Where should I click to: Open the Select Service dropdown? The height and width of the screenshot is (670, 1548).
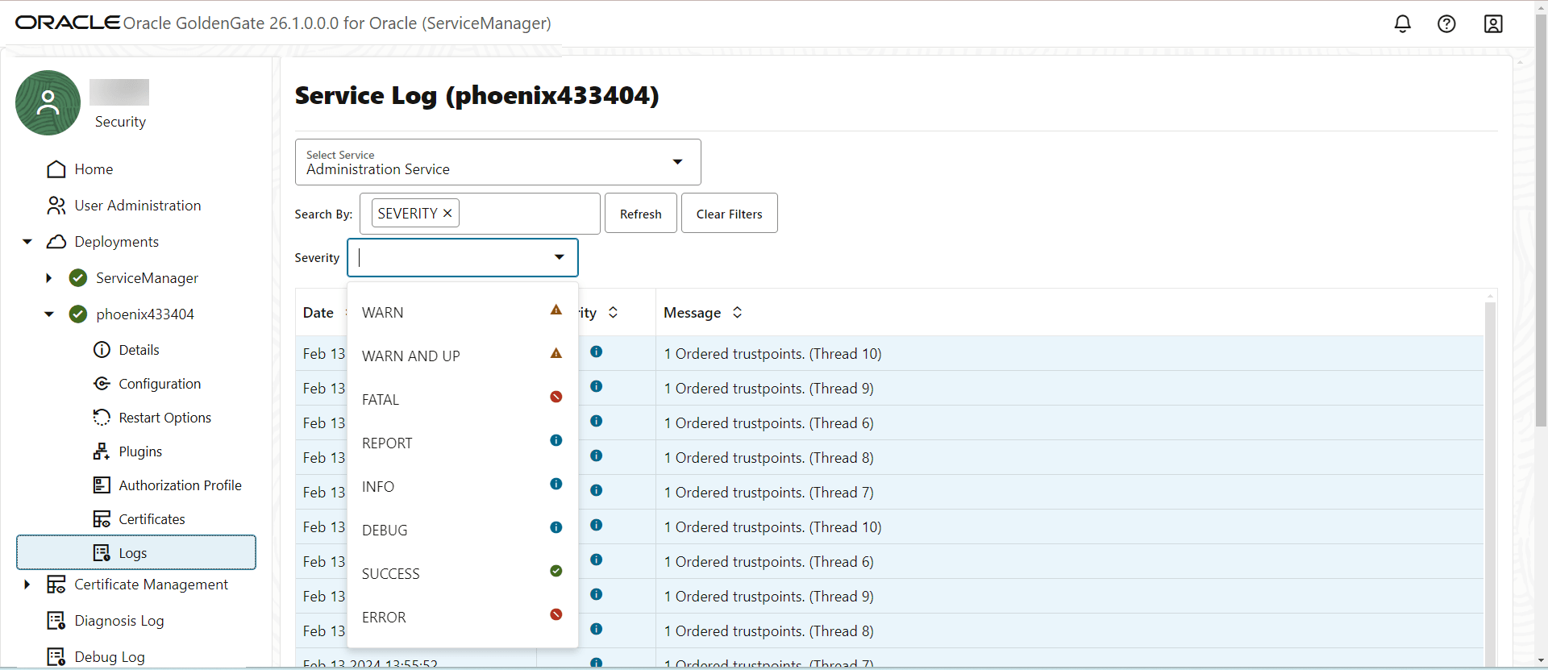pyautogui.click(x=497, y=162)
